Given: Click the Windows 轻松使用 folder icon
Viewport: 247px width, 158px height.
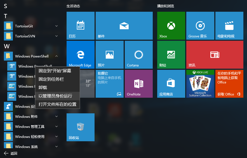Looking at the screenshot, I should click(x=8, y=137).
